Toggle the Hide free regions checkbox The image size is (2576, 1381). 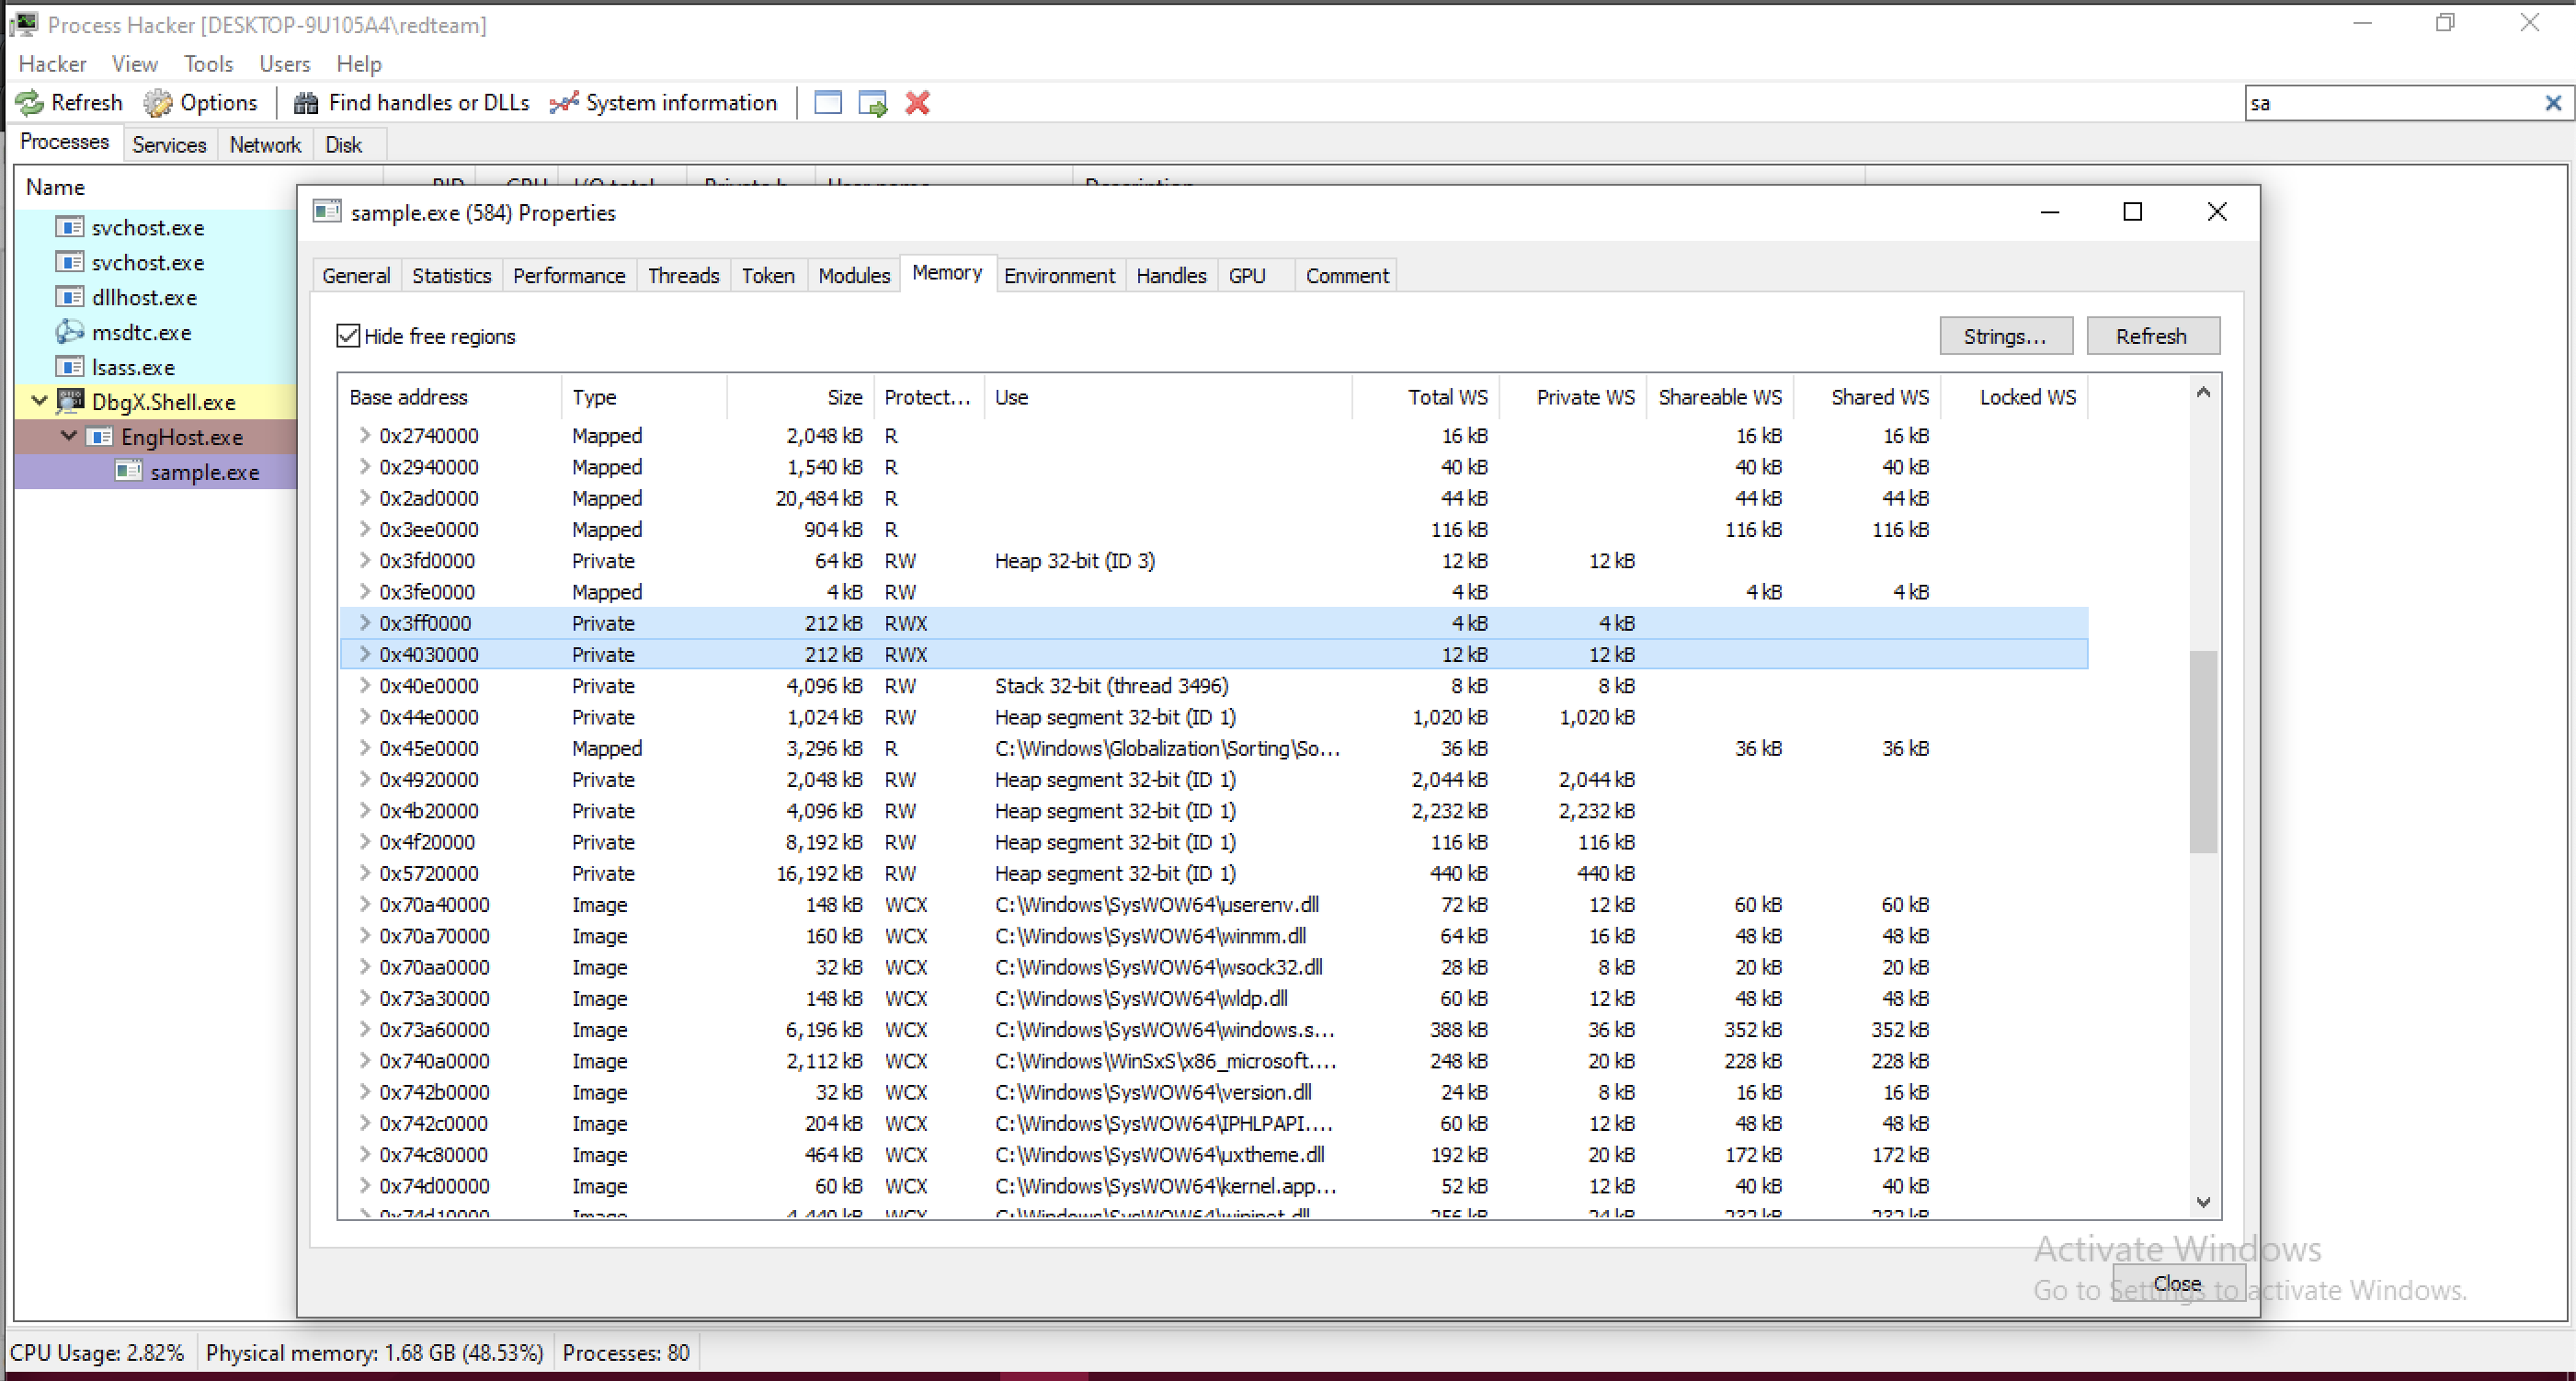(348, 336)
